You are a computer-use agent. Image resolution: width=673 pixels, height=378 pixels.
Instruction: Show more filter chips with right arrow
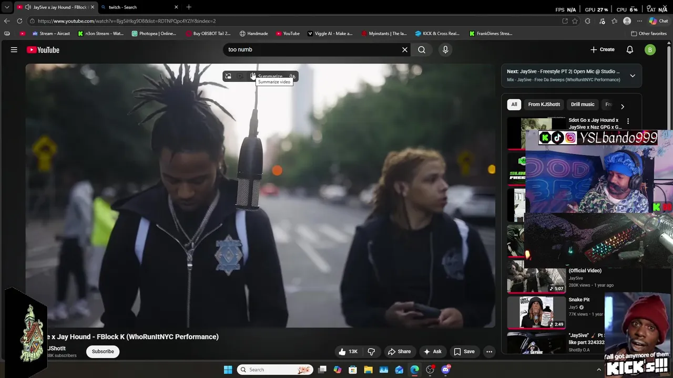(x=623, y=107)
